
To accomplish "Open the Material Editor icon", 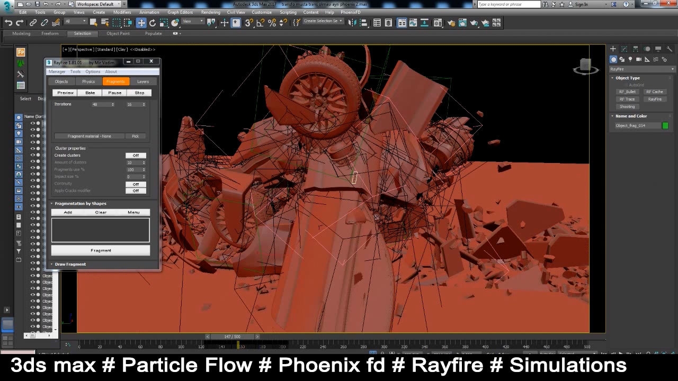I will click(438, 23).
